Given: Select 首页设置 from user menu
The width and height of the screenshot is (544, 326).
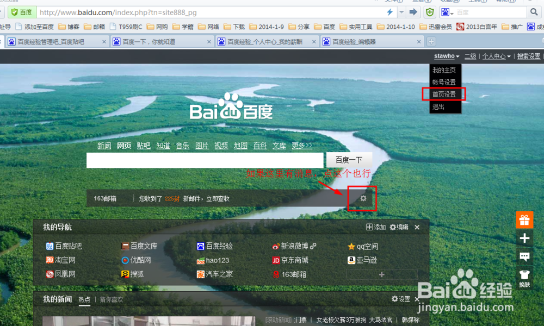Looking at the screenshot, I should [444, 94].
